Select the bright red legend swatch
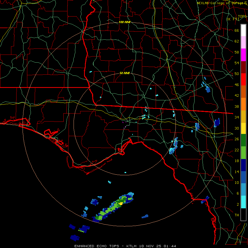 click(x=243, y=79)
